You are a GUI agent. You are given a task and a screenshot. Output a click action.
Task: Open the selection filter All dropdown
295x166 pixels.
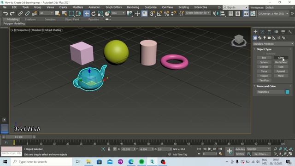[46, 13]
